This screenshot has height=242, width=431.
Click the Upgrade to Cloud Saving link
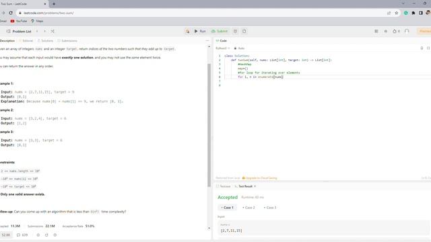pyautogui.click(x=259, y=178)
